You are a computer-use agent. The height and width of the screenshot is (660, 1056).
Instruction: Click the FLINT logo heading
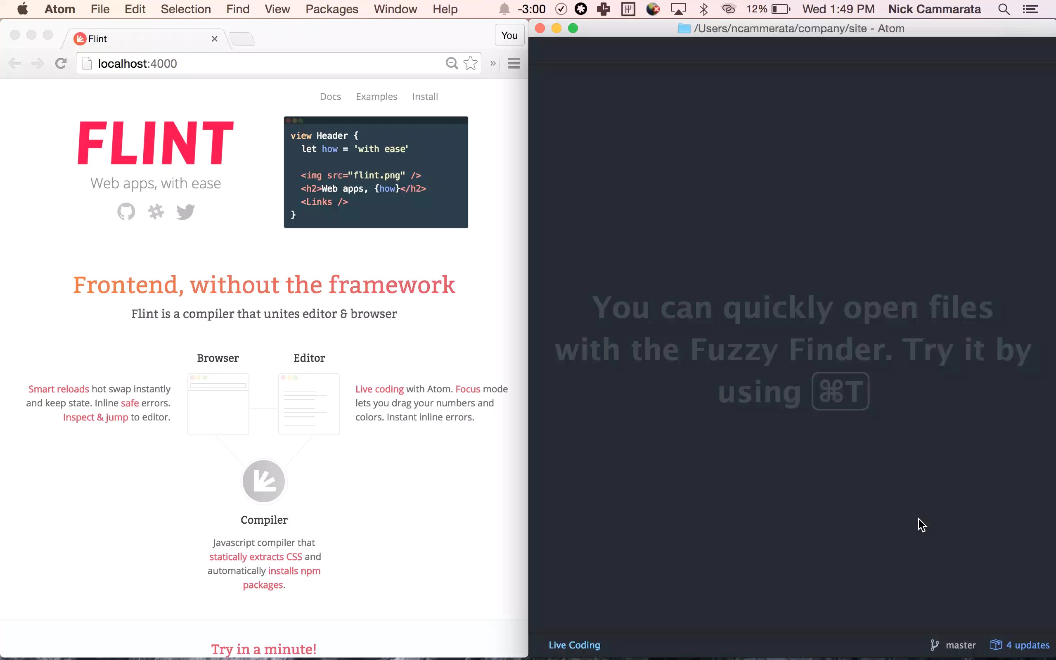pos(155,143)
